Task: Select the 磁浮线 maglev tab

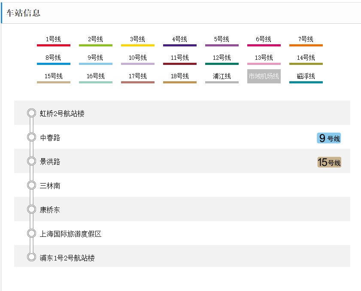Action: tap(306, 77)
